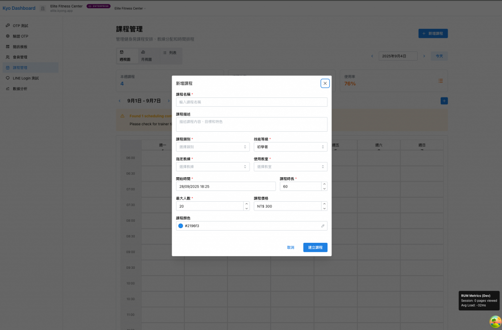Screen dimensions: 502x330
Task: Click the 最大人數 field showing 20
Action: 210,206
